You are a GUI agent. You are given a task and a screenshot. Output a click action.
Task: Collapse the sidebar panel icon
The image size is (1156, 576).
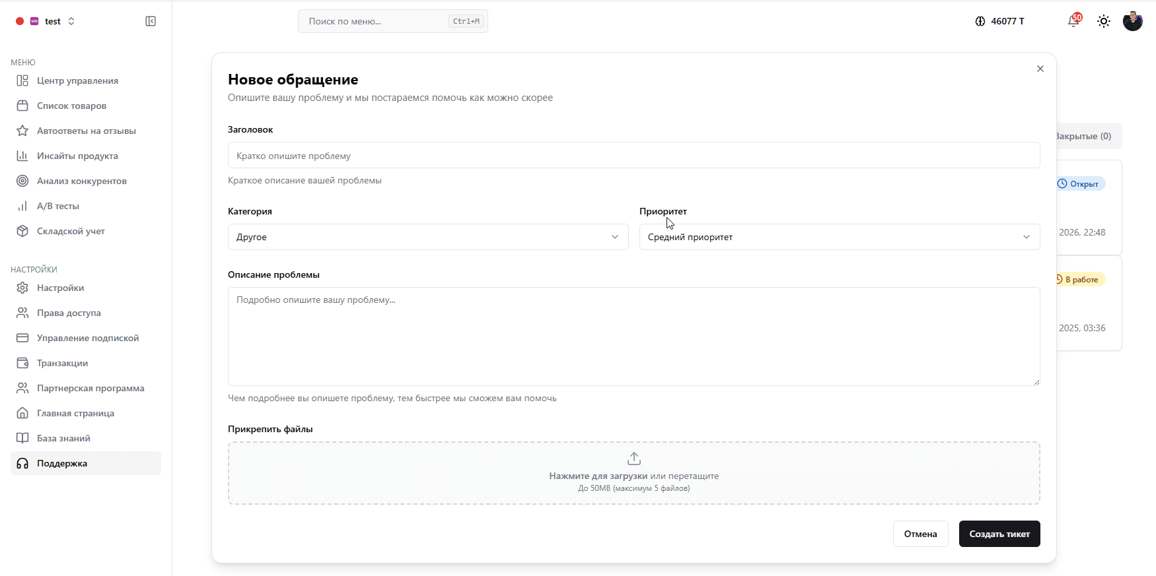click(151, 21)
